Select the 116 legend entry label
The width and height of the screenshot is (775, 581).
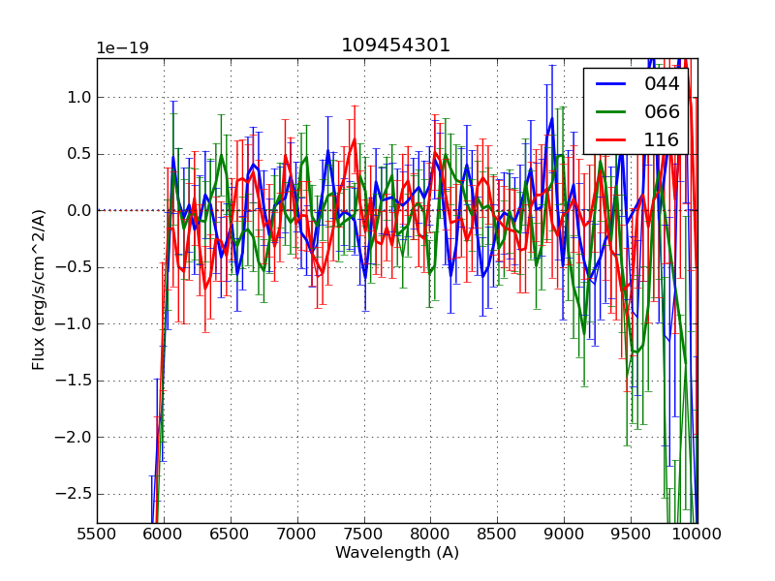[662, 139]
